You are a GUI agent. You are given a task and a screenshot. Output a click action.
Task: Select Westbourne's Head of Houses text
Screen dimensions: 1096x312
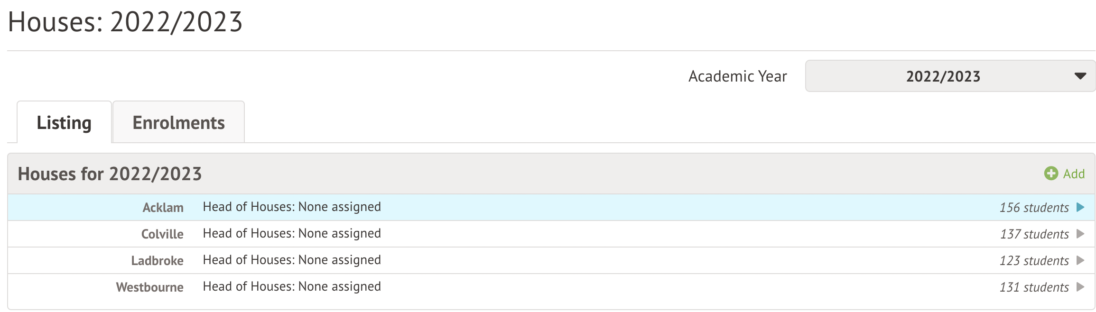point(292,286)
